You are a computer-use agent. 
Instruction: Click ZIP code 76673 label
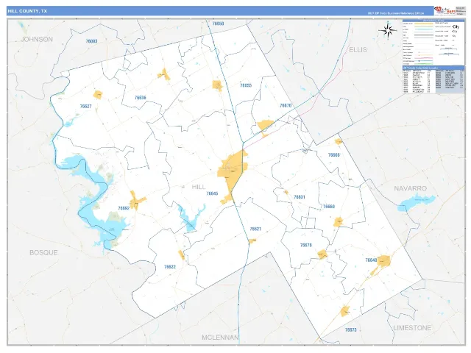pyautogui.click(x=350, y=329)
